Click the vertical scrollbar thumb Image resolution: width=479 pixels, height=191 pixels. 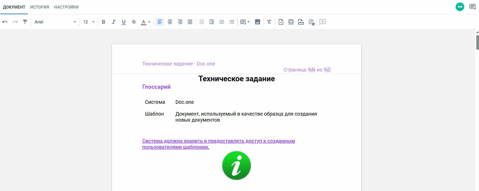coord(477,42)
